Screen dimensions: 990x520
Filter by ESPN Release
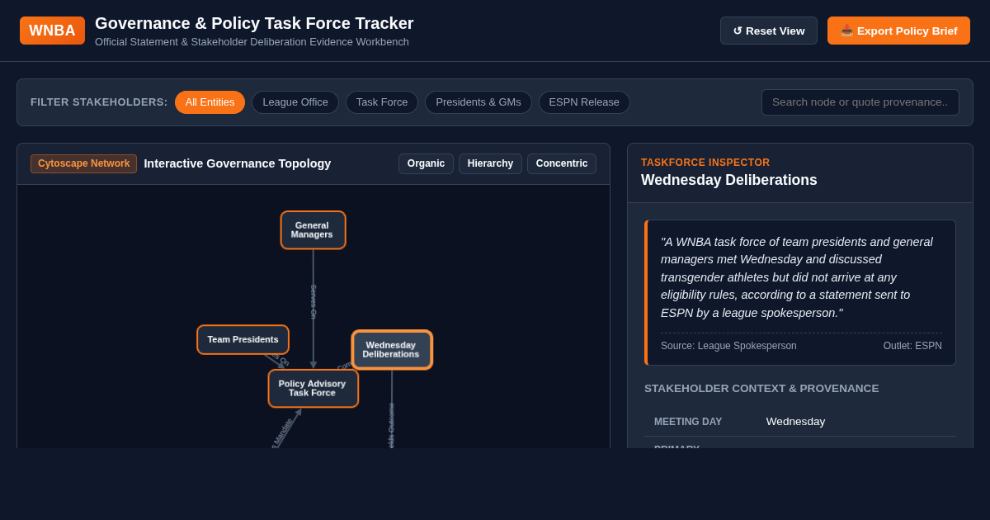[x=584, y=102]
